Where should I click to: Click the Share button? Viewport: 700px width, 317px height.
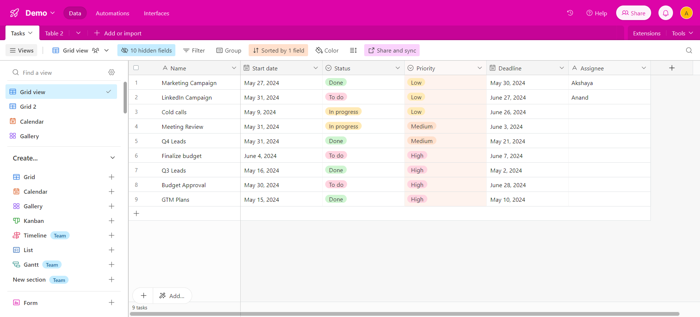pos(634,13)
